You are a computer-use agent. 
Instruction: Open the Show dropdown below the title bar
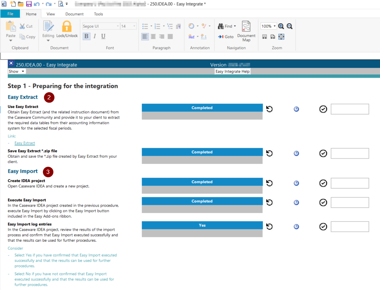(x=16, y=71)
